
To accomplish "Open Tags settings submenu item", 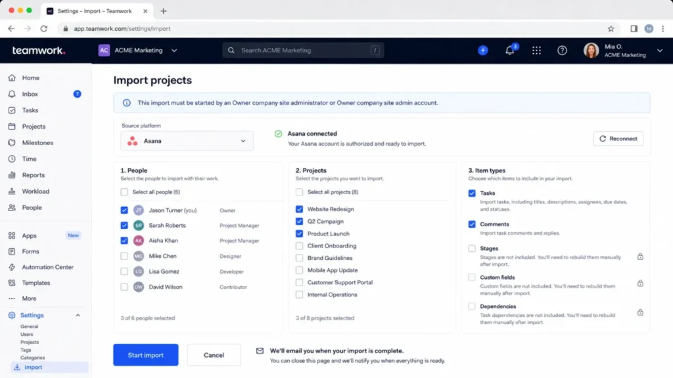I will pos(26,350).
